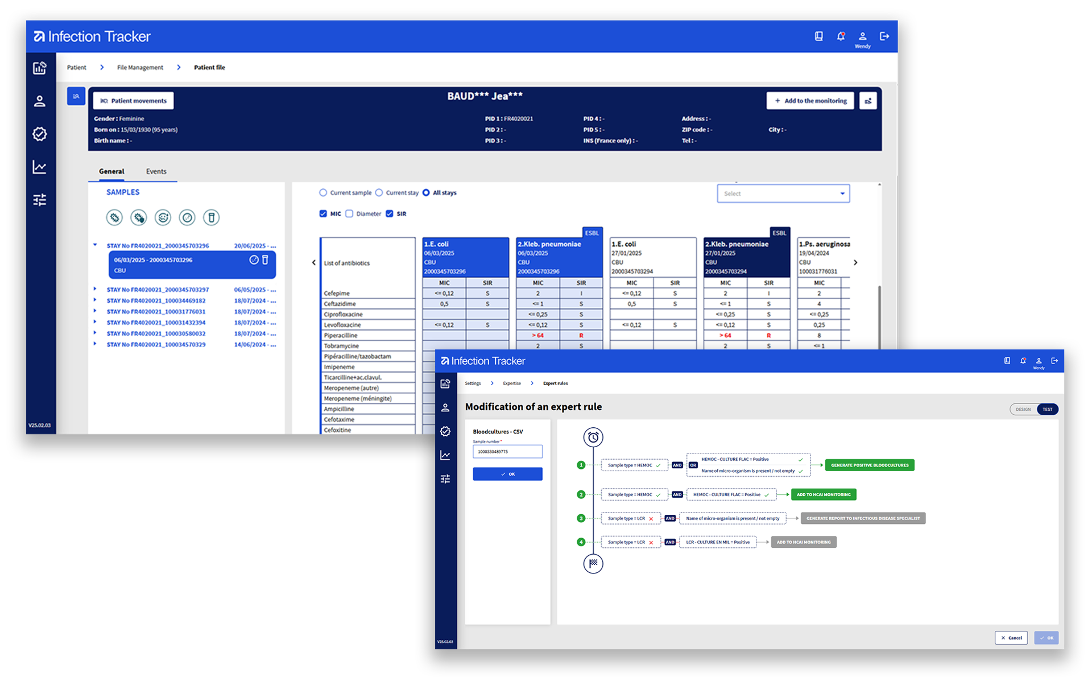The image size is (1092, 677).
Task: Select the Current sample radio button
Action: pyautogui.click(x=323, y=193)
